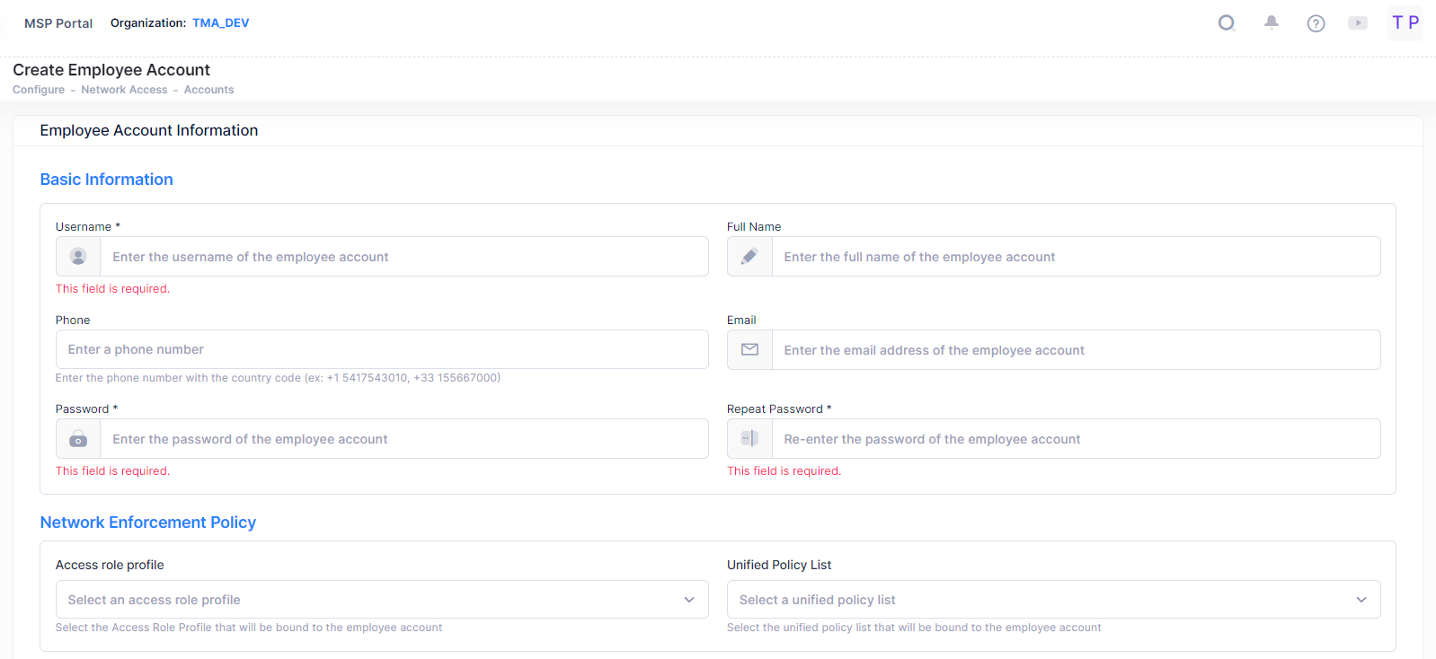Click the icon beside Repeat Password field
Viewport: 1436px width, 659px height.
(749, 439)
